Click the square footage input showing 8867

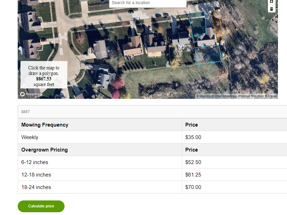tap(152, 112)
